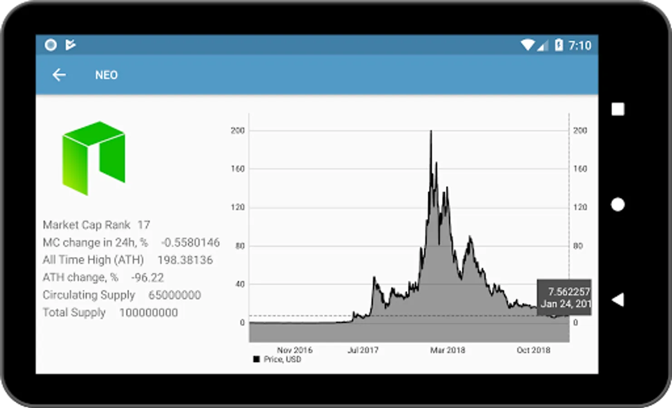Tap the Wi-Fi status icon
Screen dimensions: 672x408
(527, 45)
